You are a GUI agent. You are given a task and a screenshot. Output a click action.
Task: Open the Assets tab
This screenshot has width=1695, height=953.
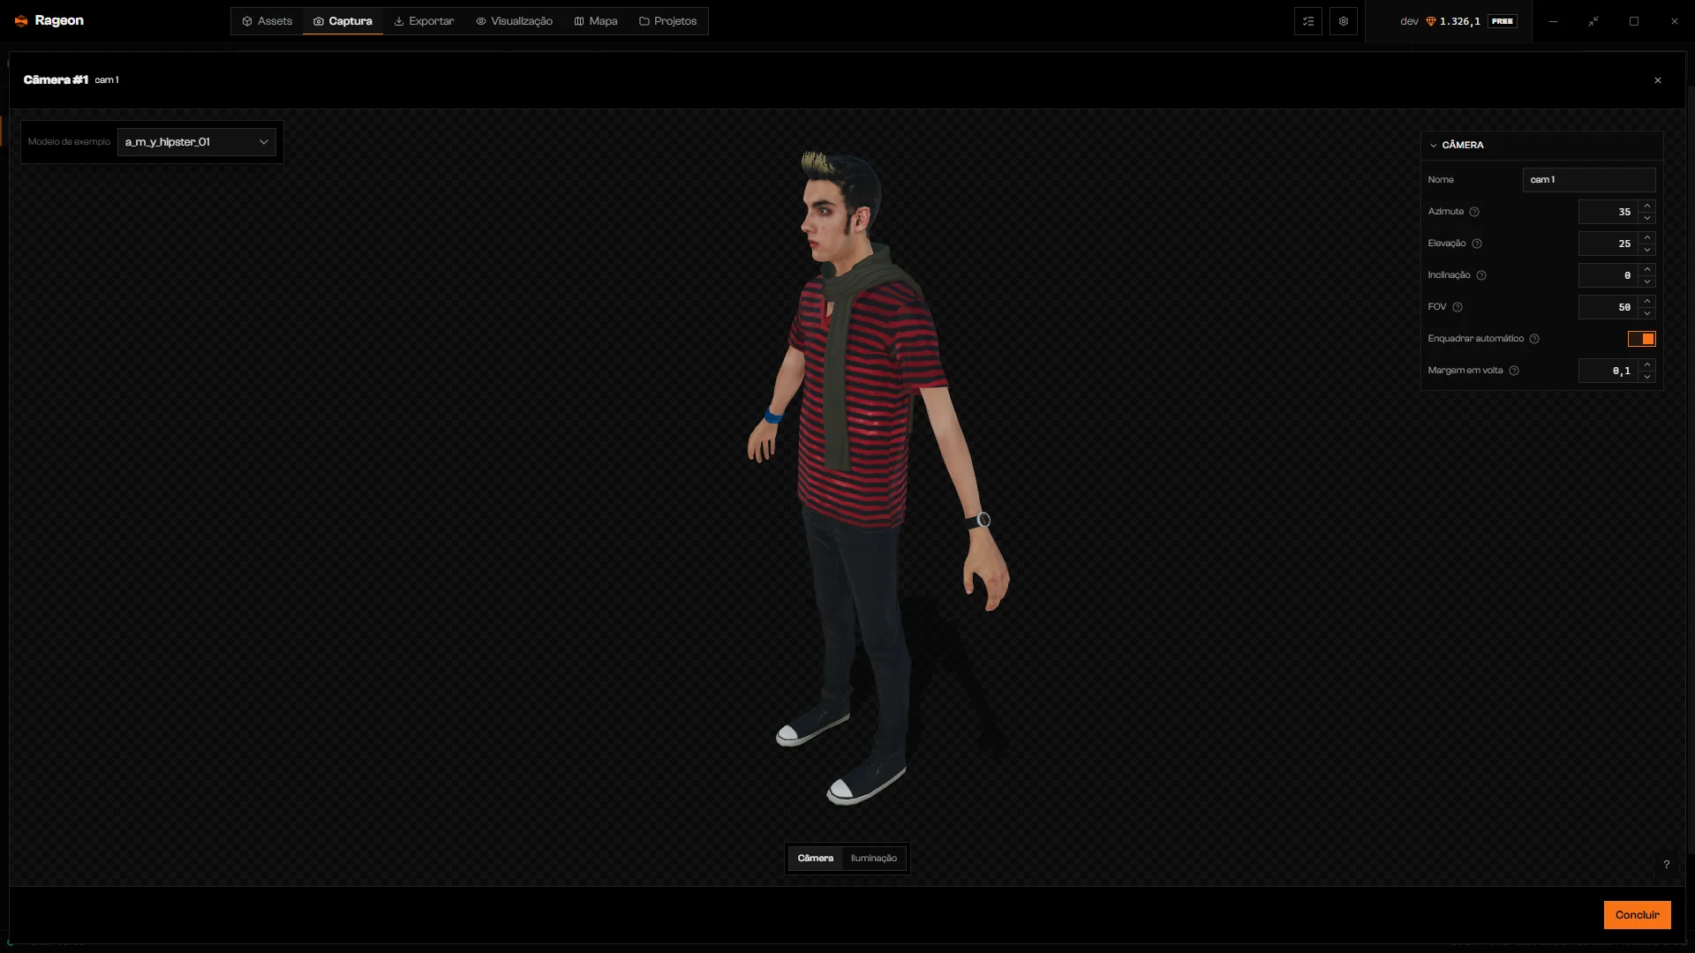tap(267, 21)
